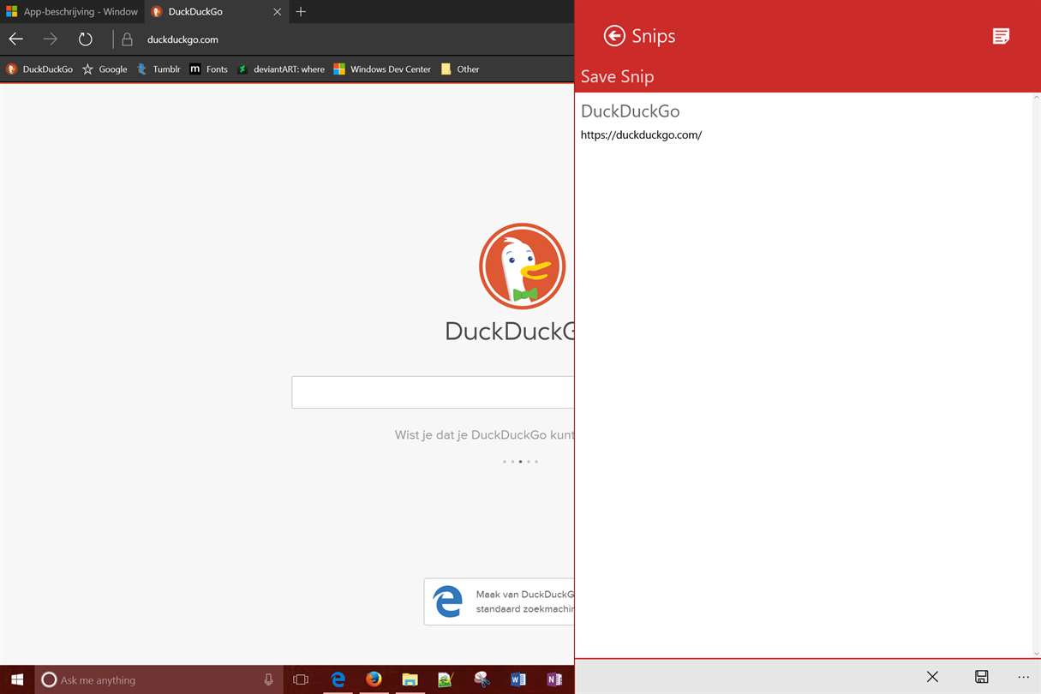Viewport: 1041px width, 694px height.
Task: Expand the Other bookmarks folder
Action: pyautogui.click(x=460, y=69)
